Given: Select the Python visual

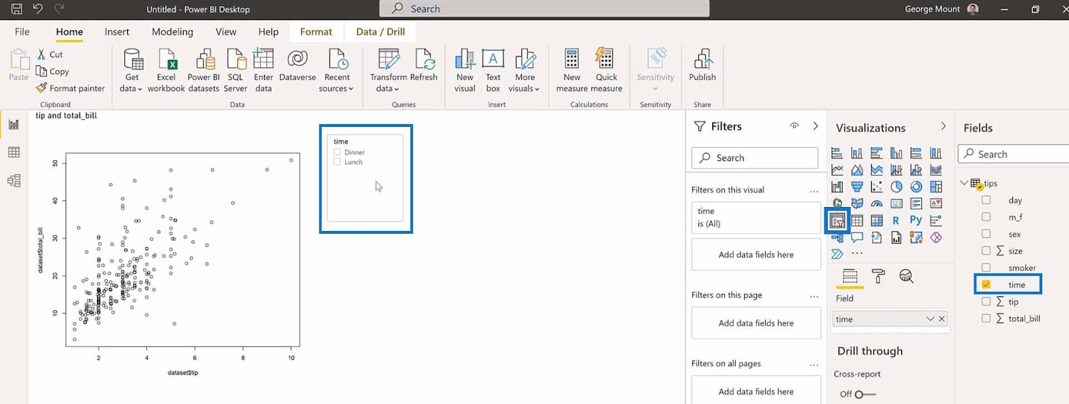Looking at the screenshot, I should coord(916,220).
